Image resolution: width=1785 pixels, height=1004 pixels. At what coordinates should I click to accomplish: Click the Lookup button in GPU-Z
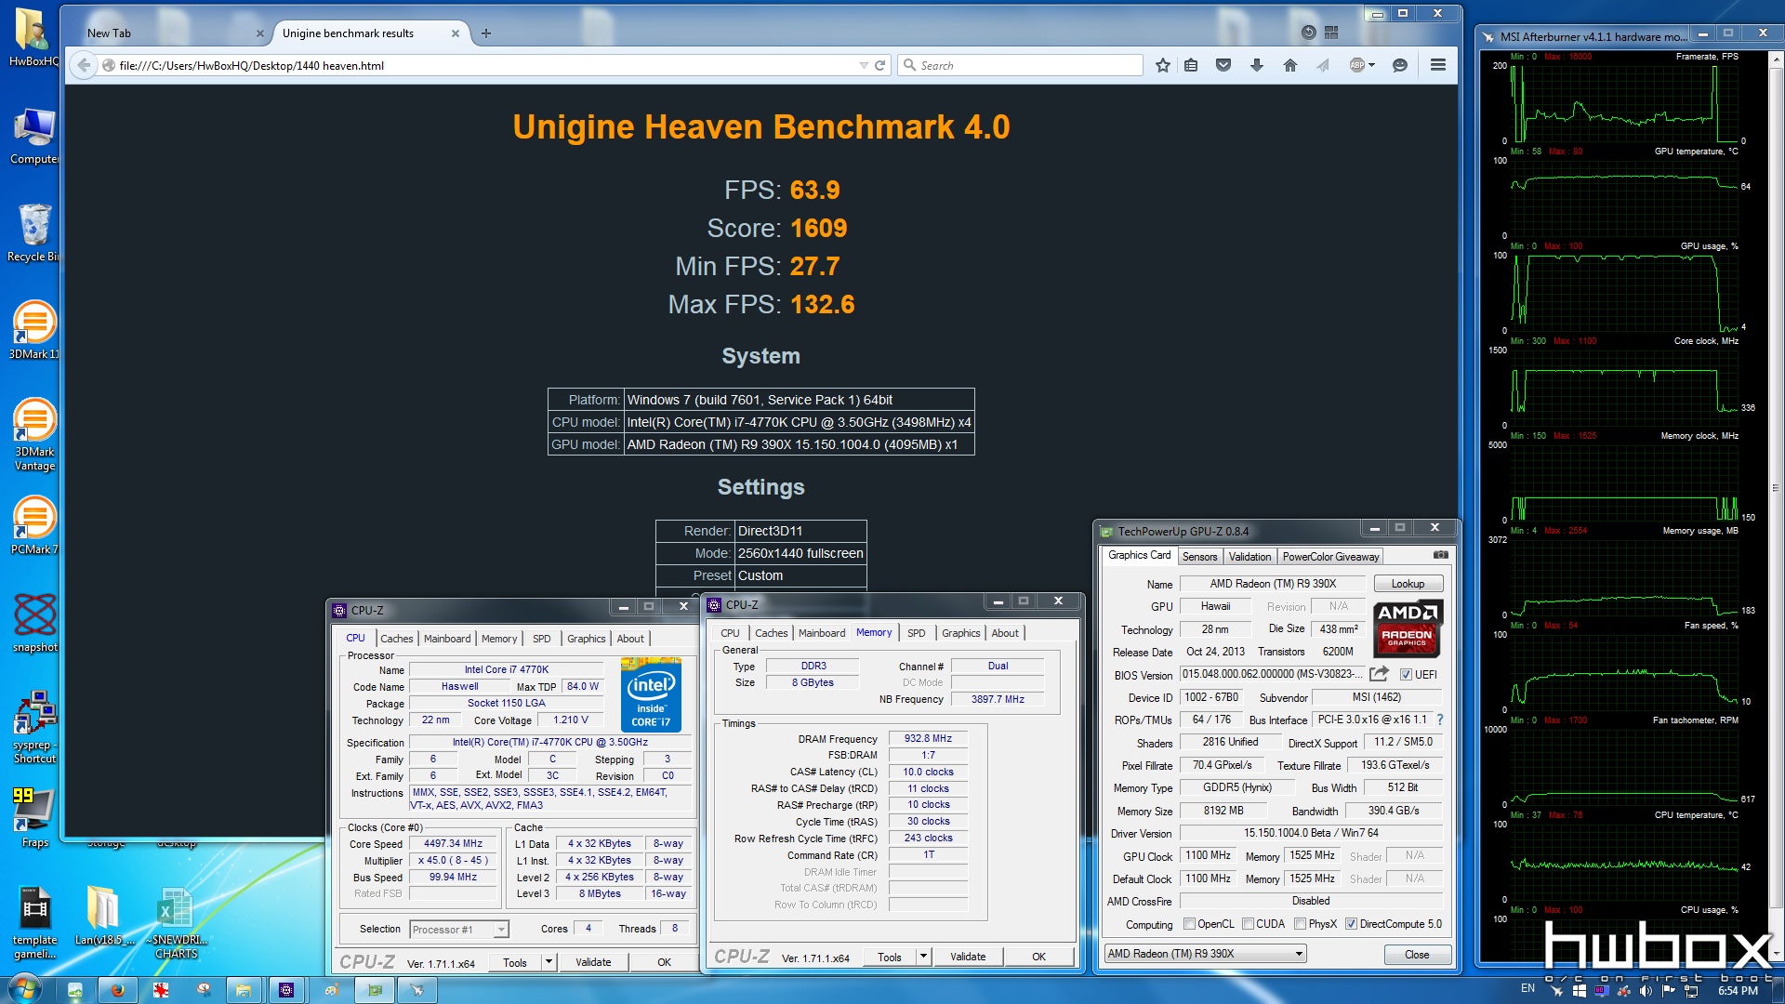pyautogui.click(x=1408, y=584)
